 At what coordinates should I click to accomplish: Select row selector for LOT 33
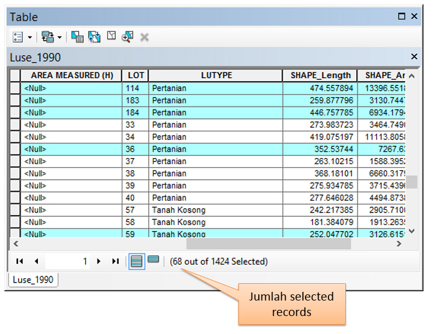coord(16,125)
